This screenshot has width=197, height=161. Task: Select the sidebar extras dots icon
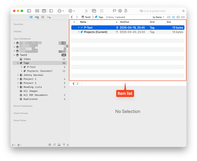point(49,17)
